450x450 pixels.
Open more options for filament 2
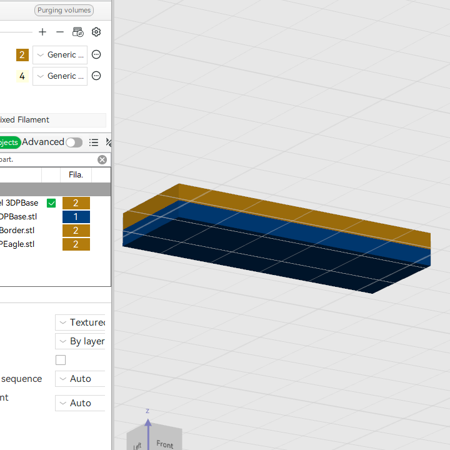click(96, 54)
